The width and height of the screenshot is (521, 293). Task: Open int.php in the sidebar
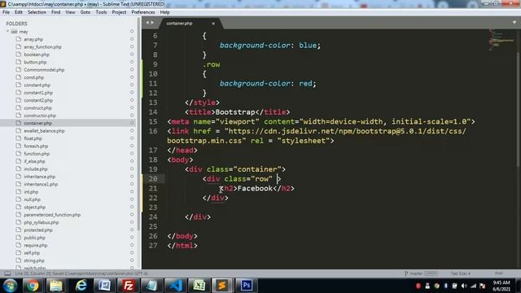[x=31, y=192]
